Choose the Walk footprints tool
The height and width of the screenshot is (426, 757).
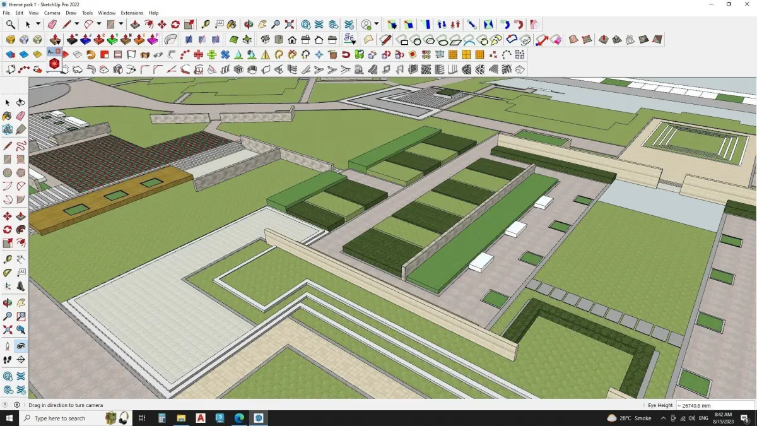click(8, 360)
